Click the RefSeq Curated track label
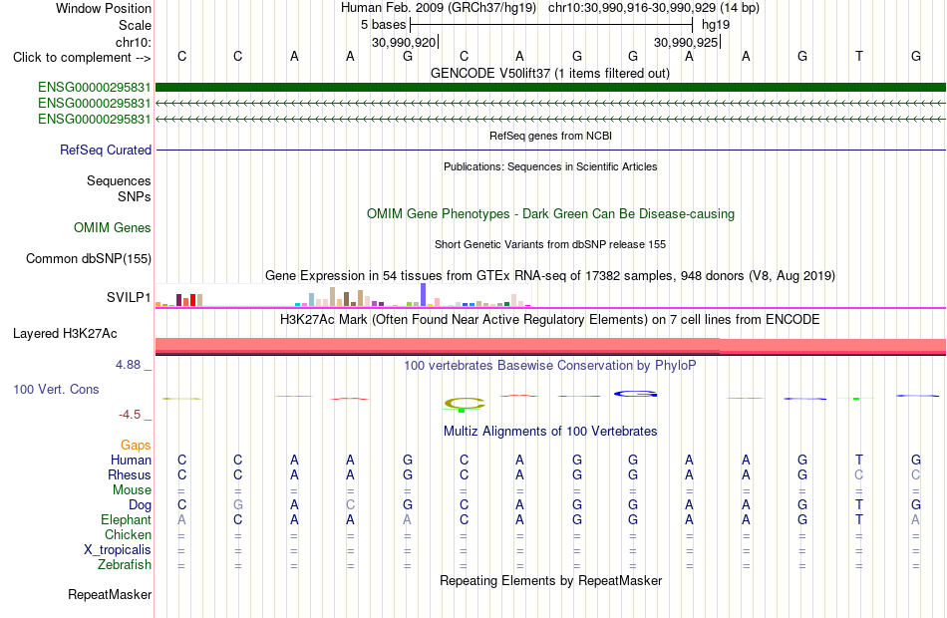 [105, 150]
